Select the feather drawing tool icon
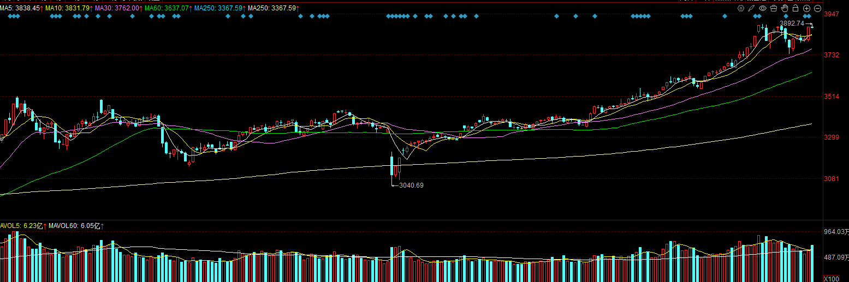 pyautogui.click(x=752, y=8)
